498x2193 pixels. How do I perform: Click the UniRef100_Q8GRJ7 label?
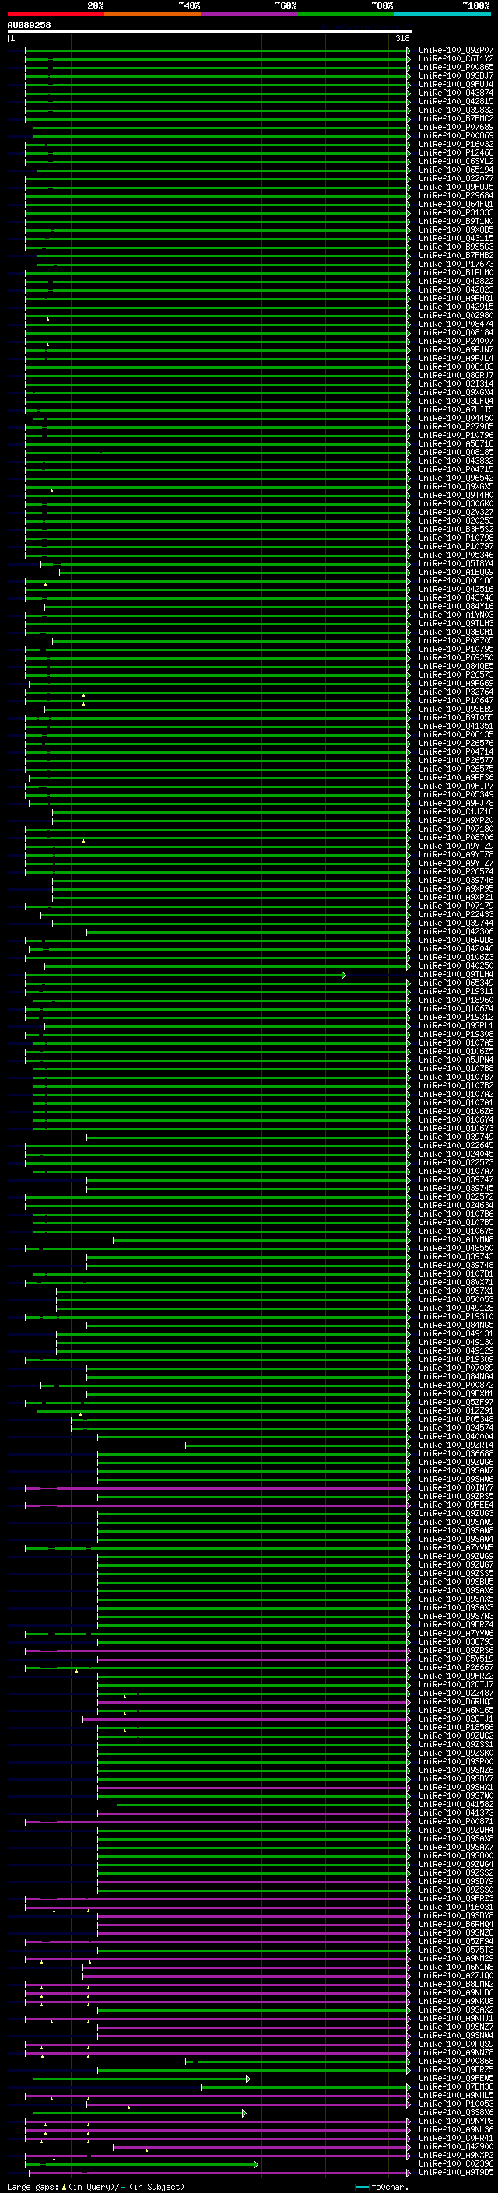click(x=455, y=376)
